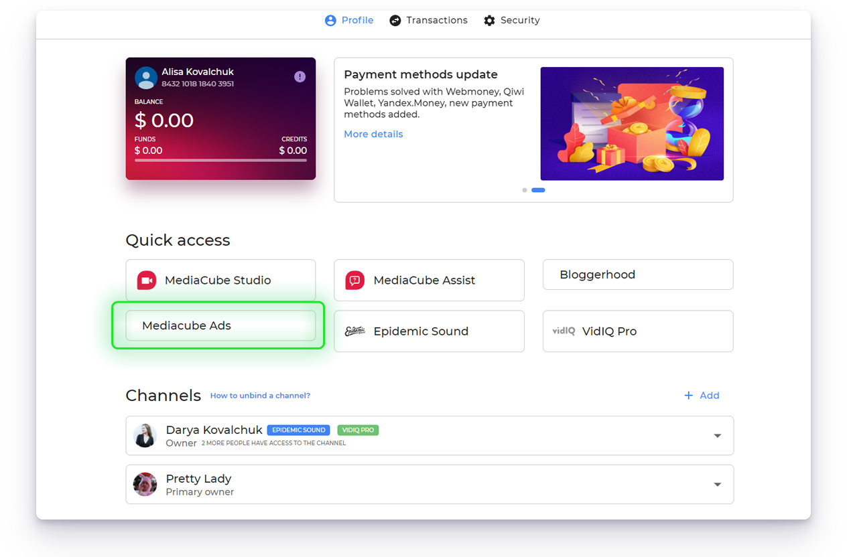
Task: Switch to the Transactions tab
Action: point(429,20)
